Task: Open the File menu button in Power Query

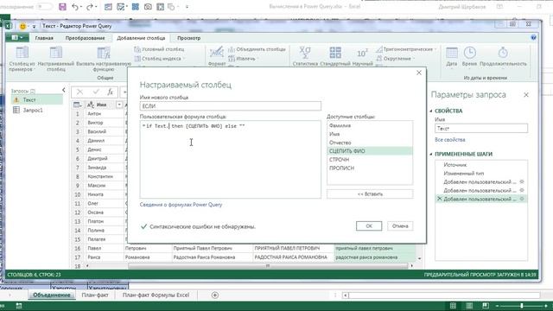Action: [x=17, y=38]
